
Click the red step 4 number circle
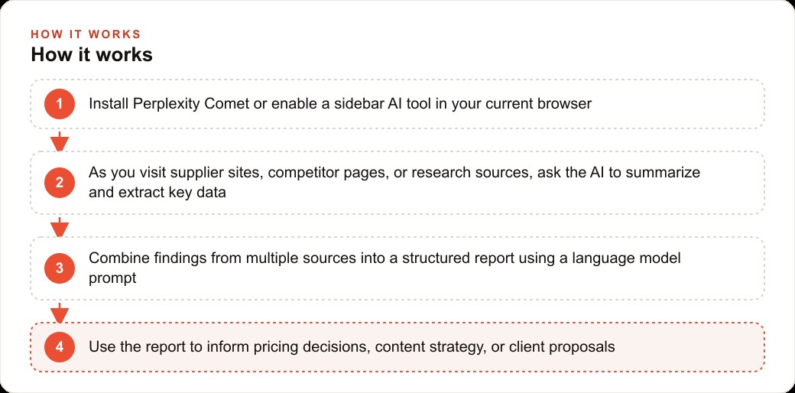60,347
